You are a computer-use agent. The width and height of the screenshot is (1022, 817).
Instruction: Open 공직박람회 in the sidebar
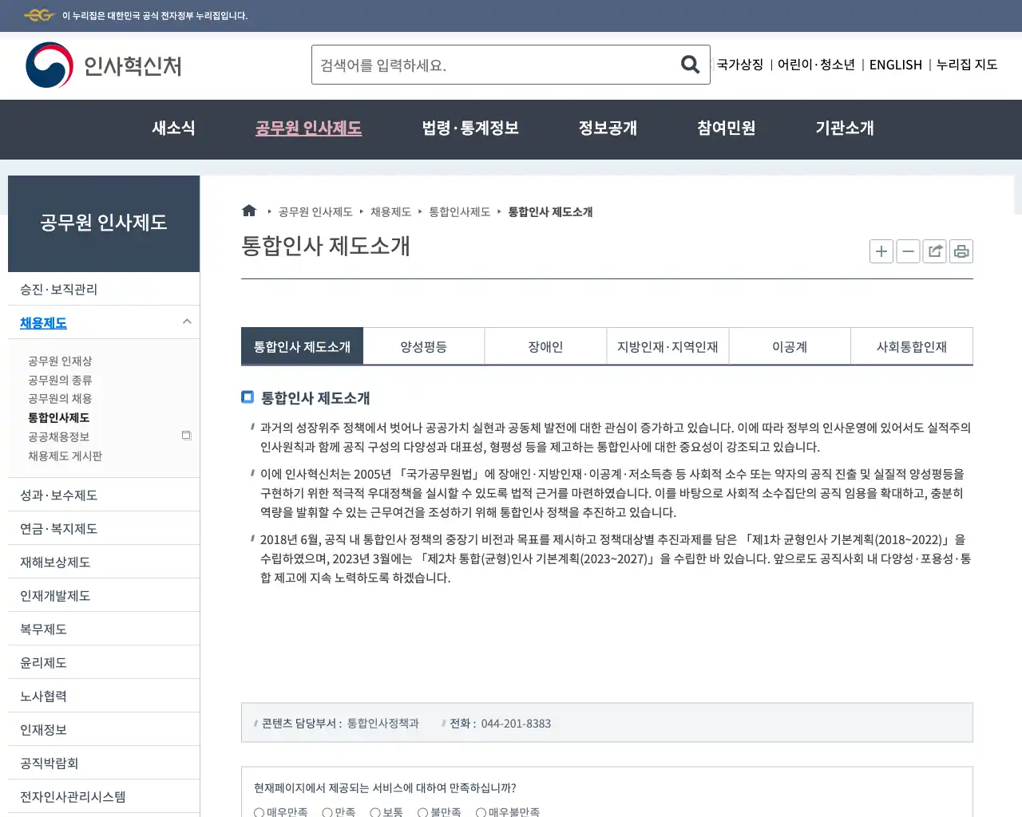[x=104, y=763]
